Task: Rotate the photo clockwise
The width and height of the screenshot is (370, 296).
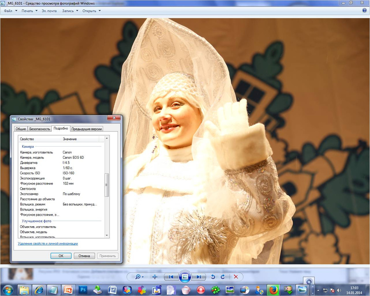Action: point(222,277)
